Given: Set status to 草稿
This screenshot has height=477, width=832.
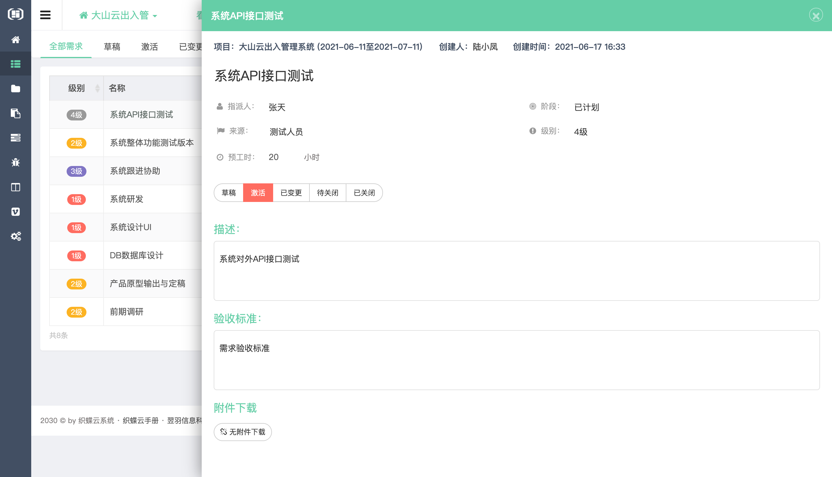Looking at the screenshot, I should [x=229, y=193].
